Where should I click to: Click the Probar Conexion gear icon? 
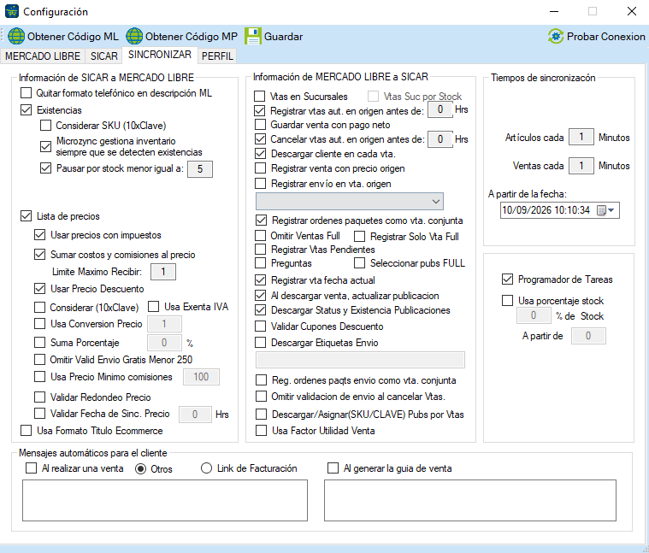pyautogui.click(x=556, y=37)
